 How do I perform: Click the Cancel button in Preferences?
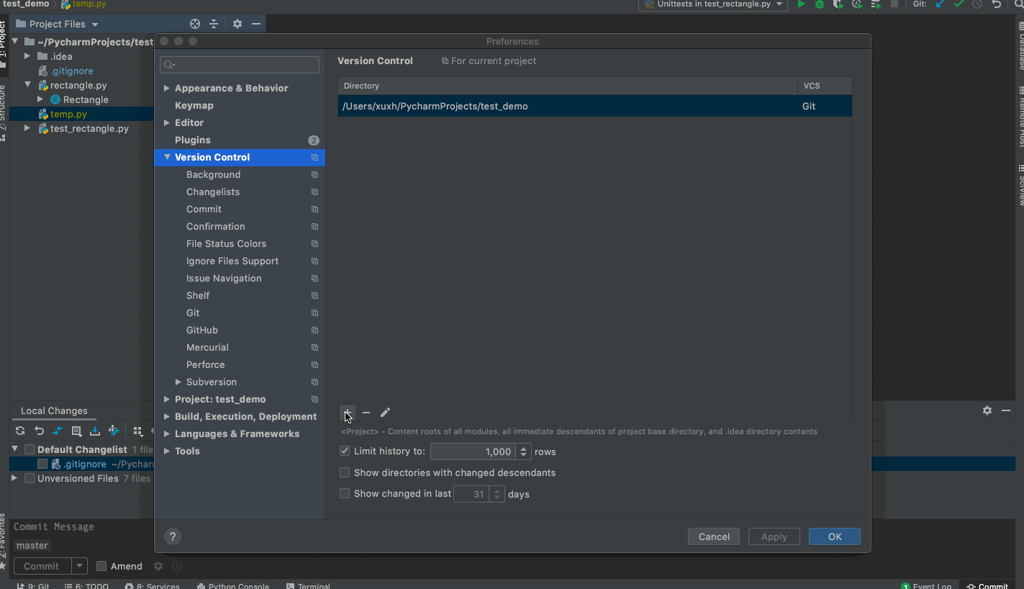pos(715,536)
